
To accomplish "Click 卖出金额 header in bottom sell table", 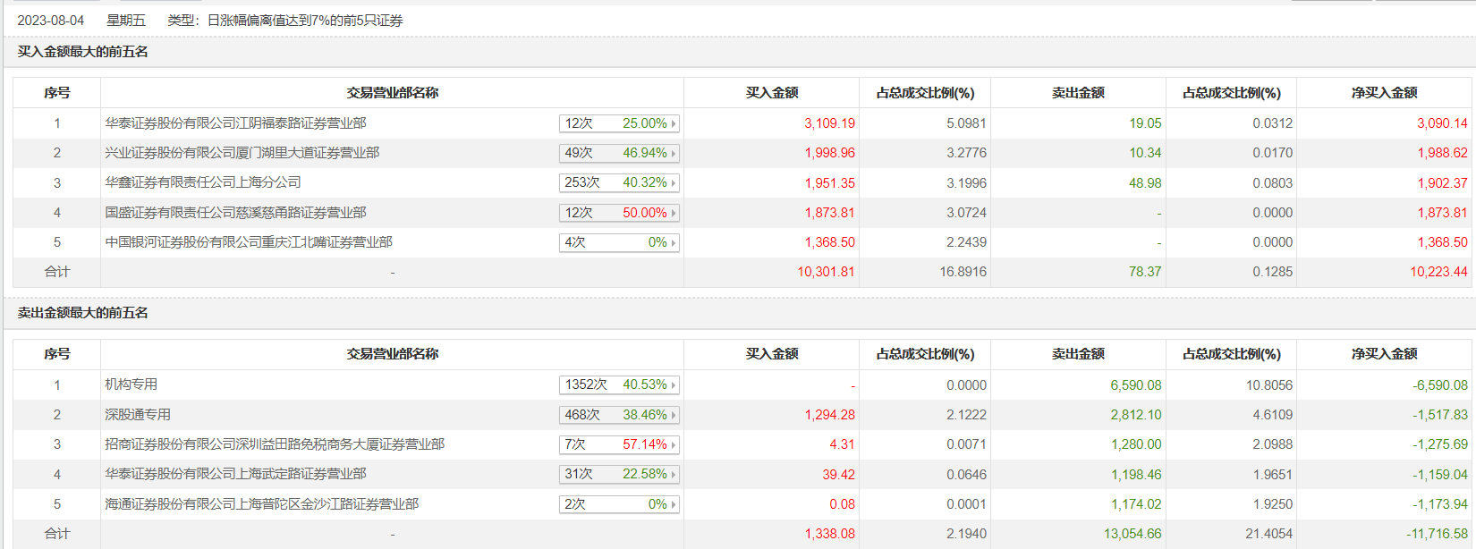I will pos(1078,354).
